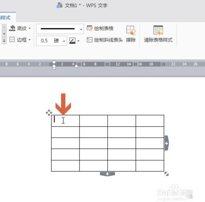The width and height of the screenshot is (205, 202).
Task: Switch to the Table Style (表格样式) tab
Action: (x=5, y=18)
